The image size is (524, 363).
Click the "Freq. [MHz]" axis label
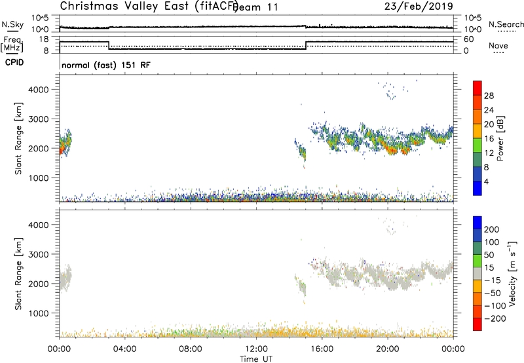pos(12,44)
